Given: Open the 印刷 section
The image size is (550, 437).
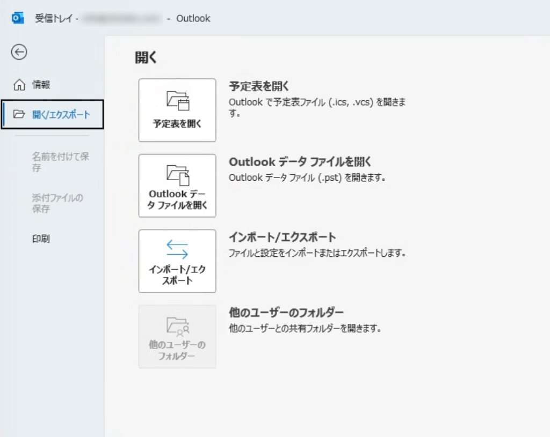Looking at the screenshot, I should click(40, 238).
